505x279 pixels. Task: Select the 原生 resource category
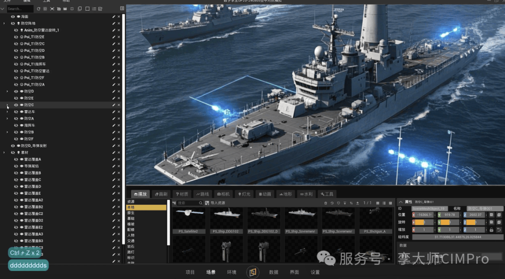click(131, 213)
